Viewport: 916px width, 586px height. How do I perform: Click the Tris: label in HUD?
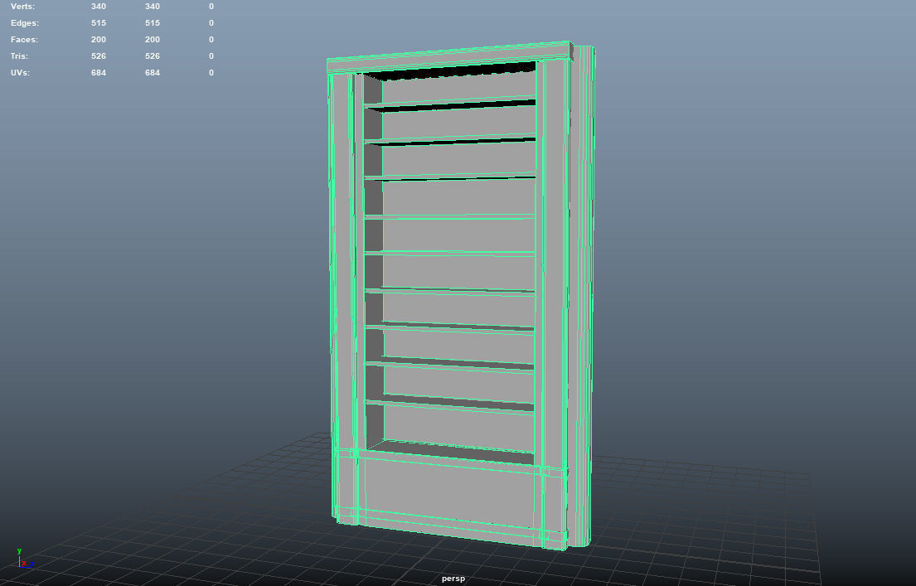(x=19, y=56)
